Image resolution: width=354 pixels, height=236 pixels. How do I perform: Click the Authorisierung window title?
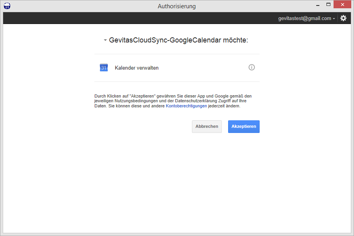177,6
